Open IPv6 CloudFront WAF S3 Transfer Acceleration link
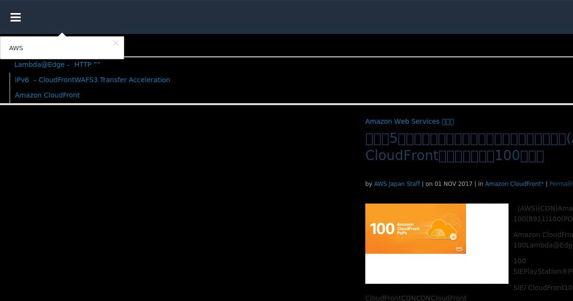Viewport: 573px width, 301px height. pos(92,80)
